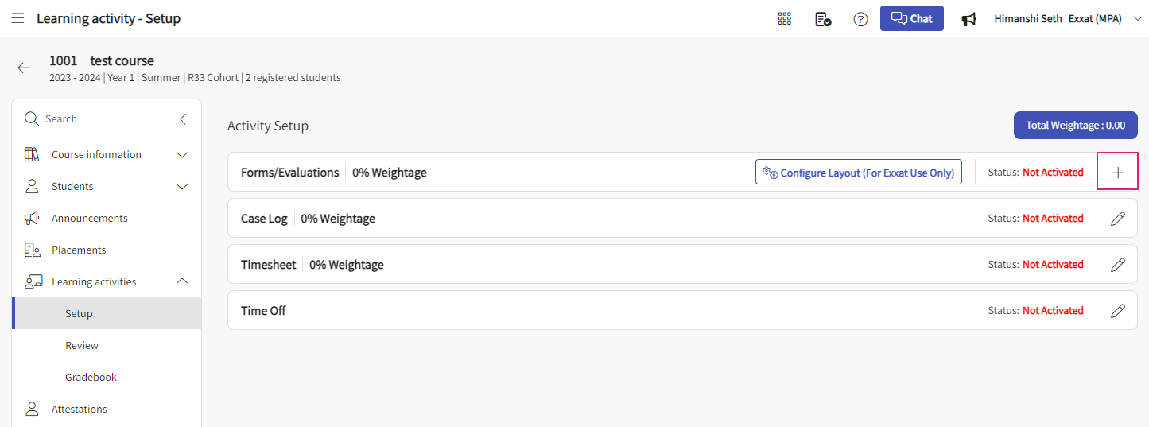Screen dimensions: 1149x427
Task: Click the sidebar Search field
Action: click(107, 118)
